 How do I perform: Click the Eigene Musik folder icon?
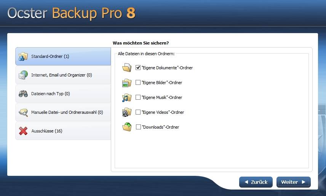click(127, 97)
